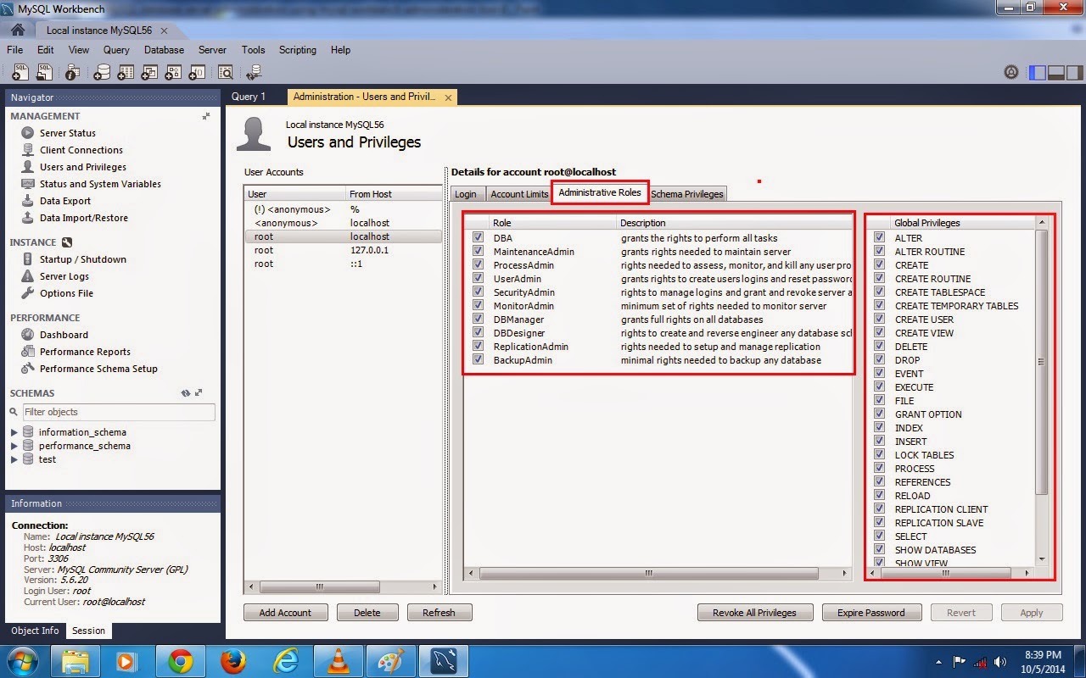Reconnect to DBMS toolbar icon

pyautogui.click(x=254, y=72)
